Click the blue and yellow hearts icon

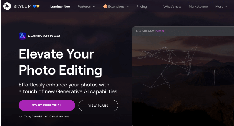[36, 6]
